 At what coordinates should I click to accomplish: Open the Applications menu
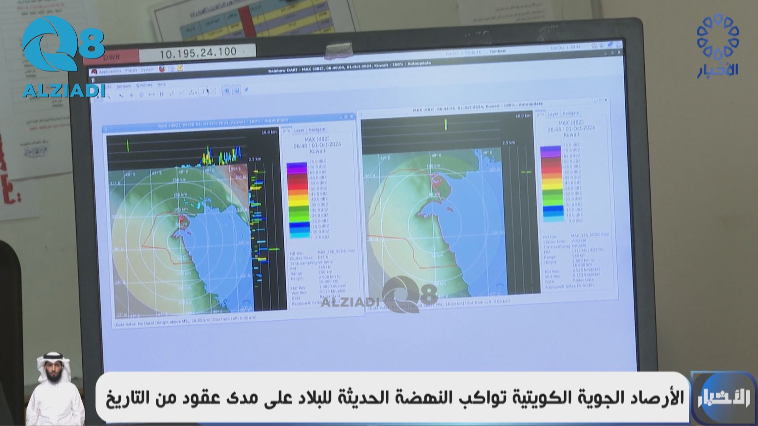click(x=110, y=71)
